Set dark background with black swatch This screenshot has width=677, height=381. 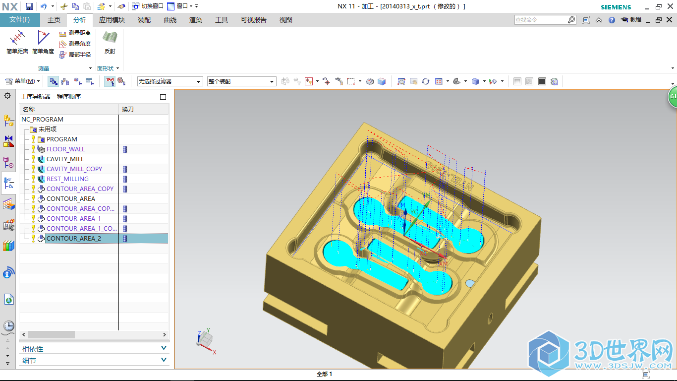542,81
